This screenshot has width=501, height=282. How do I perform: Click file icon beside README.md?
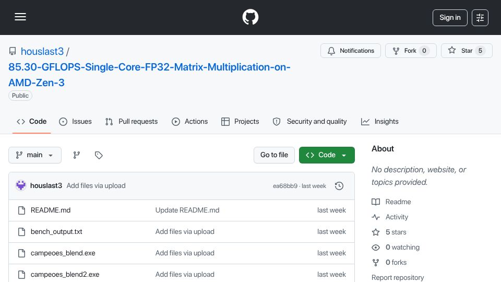click(x=21, y=210)
